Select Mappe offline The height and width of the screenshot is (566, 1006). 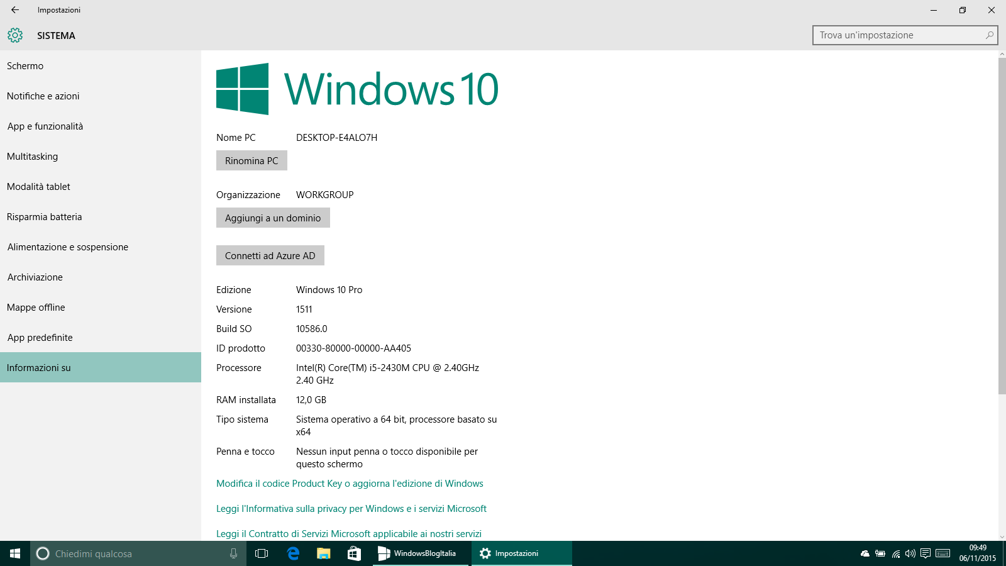point(101,308)
